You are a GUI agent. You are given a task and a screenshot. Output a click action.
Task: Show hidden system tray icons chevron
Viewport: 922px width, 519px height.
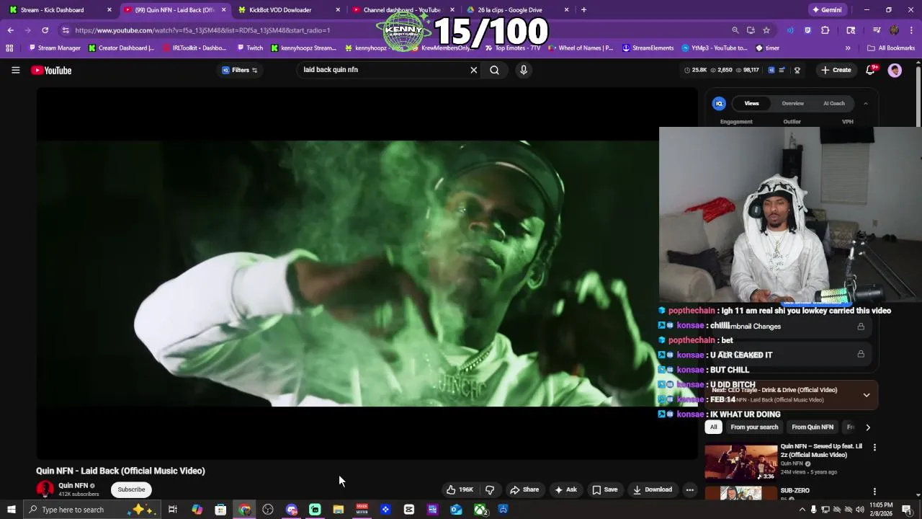pos(802,510)
